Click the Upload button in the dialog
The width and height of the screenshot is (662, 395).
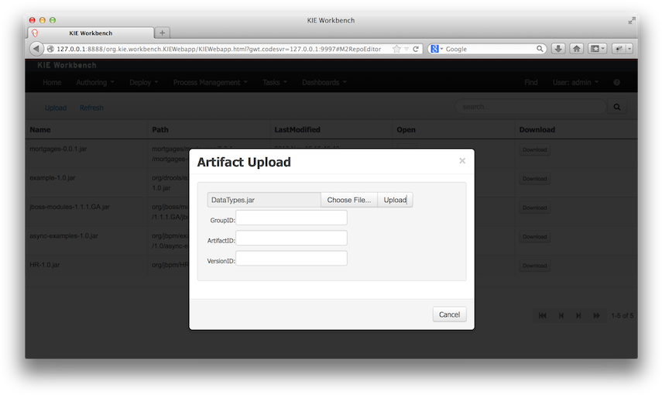(395, 200)
